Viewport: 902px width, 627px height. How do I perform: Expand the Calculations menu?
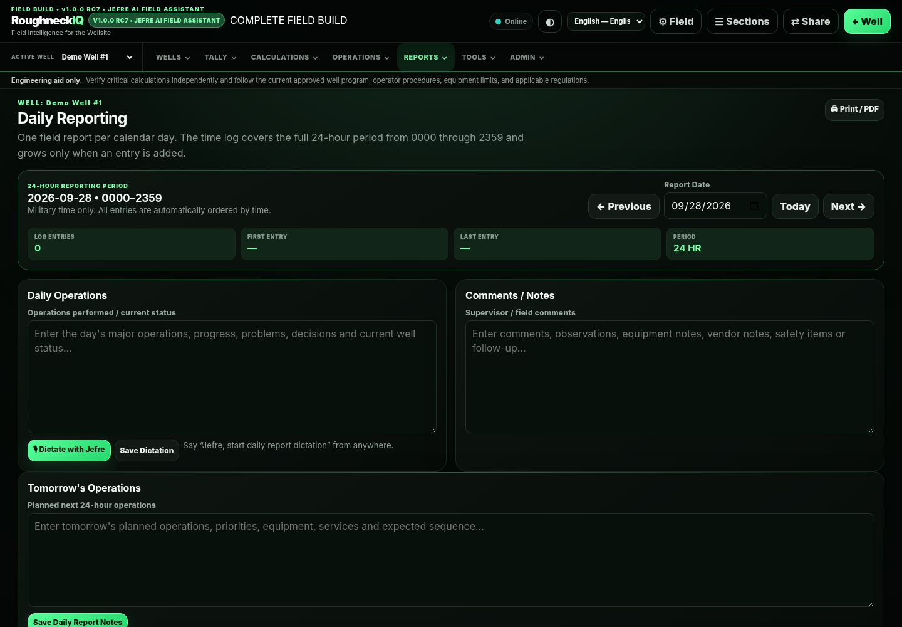click(284, 57)
